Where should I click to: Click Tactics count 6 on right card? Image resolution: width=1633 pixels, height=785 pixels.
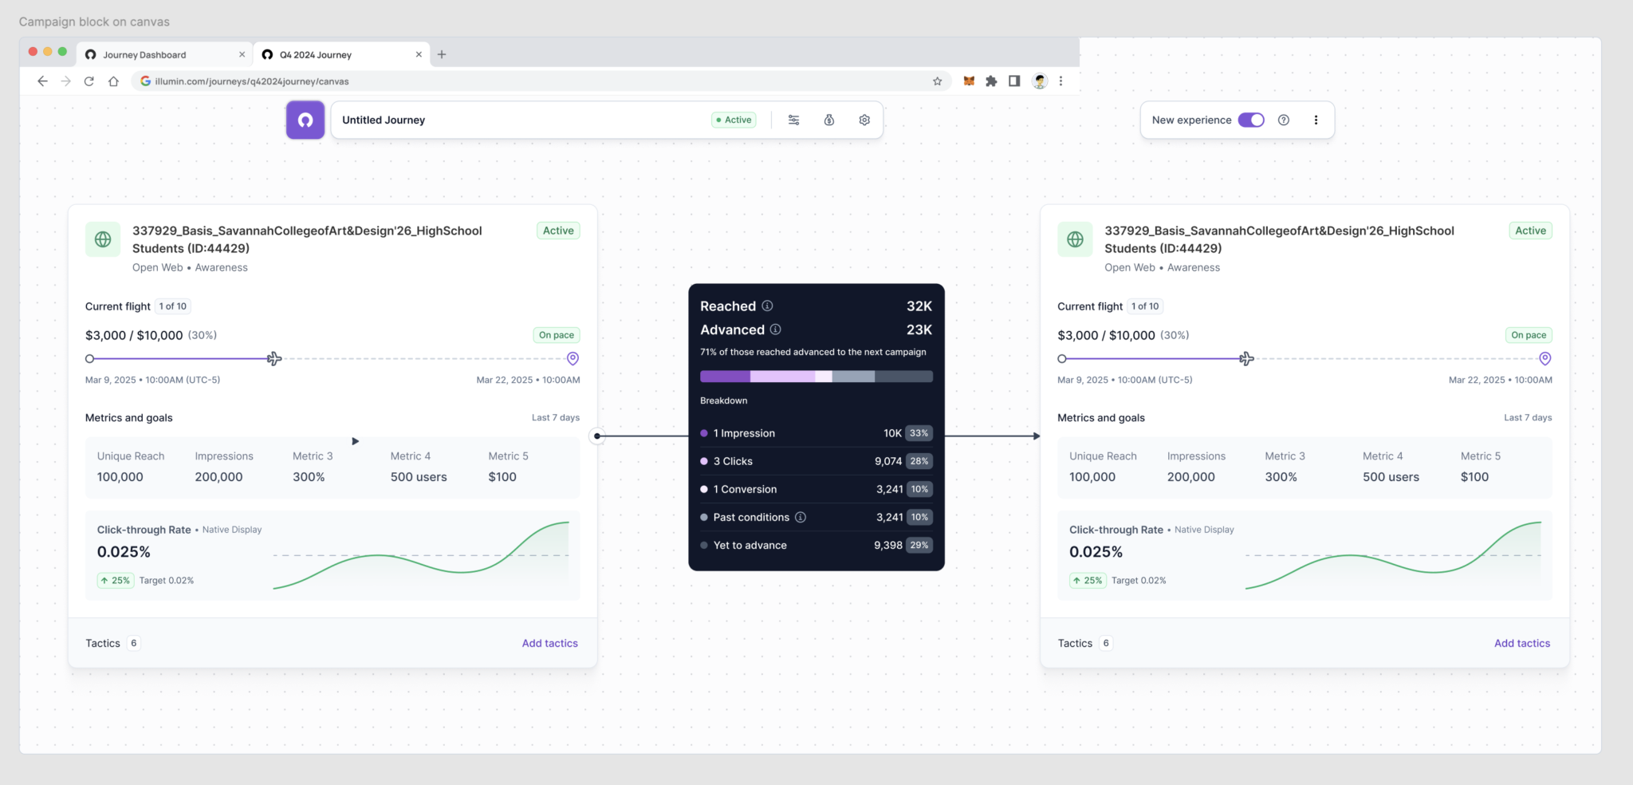tap(1106, 643)
